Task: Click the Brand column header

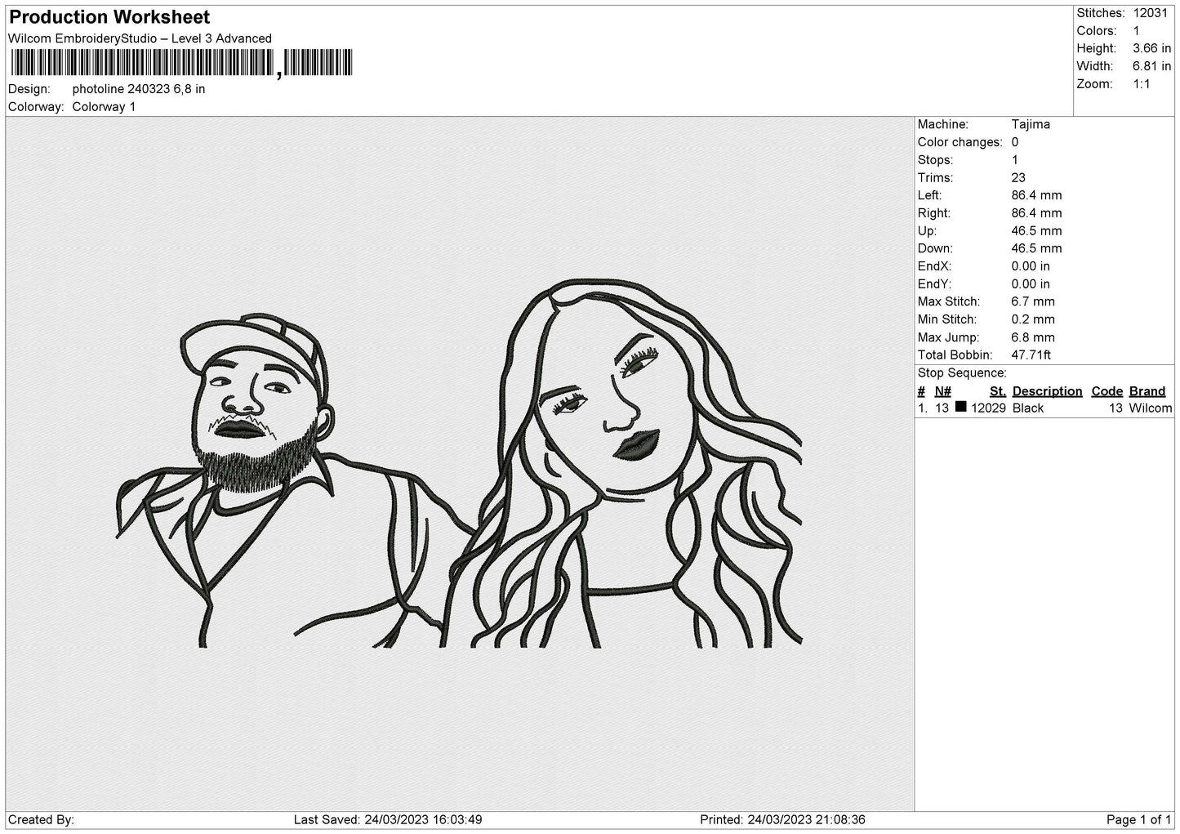Action: click(x=1147, y=391)
